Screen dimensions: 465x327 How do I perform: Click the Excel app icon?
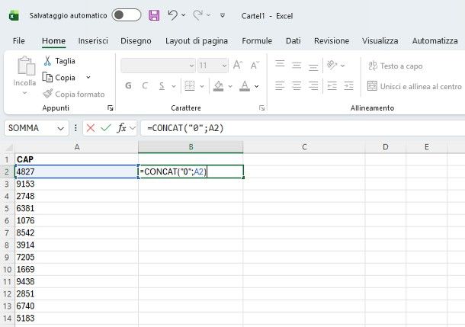[14, 15]
